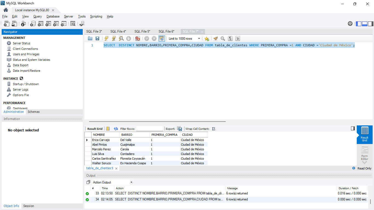
Task: Close Local instance MySQL80 tab
Action: [x=53, y=10]
